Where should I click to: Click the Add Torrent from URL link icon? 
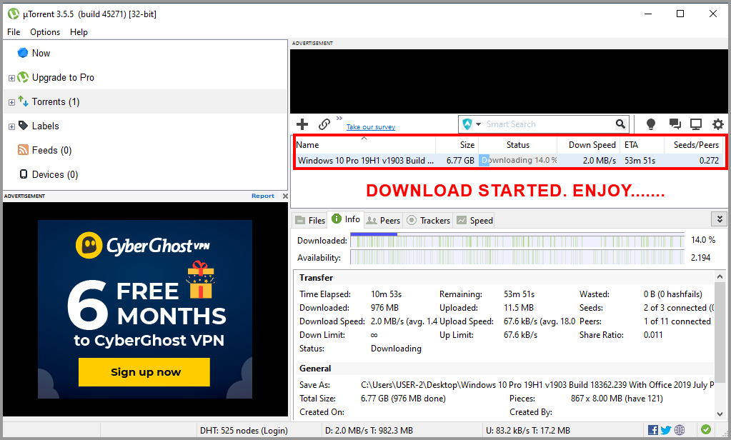324,124
